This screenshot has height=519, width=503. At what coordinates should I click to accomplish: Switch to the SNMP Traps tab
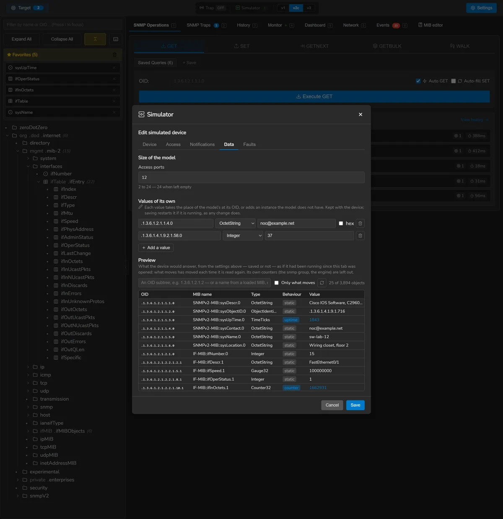pyautogui.click(x=206, y=25)
